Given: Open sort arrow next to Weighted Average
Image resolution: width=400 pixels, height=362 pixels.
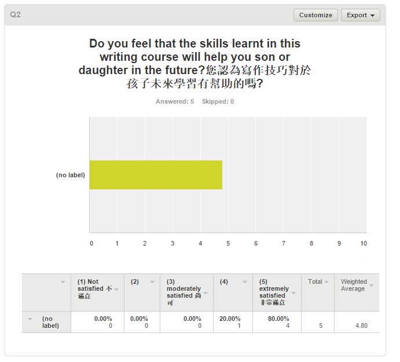Looking at the screenshot, I should coord(372,285).
